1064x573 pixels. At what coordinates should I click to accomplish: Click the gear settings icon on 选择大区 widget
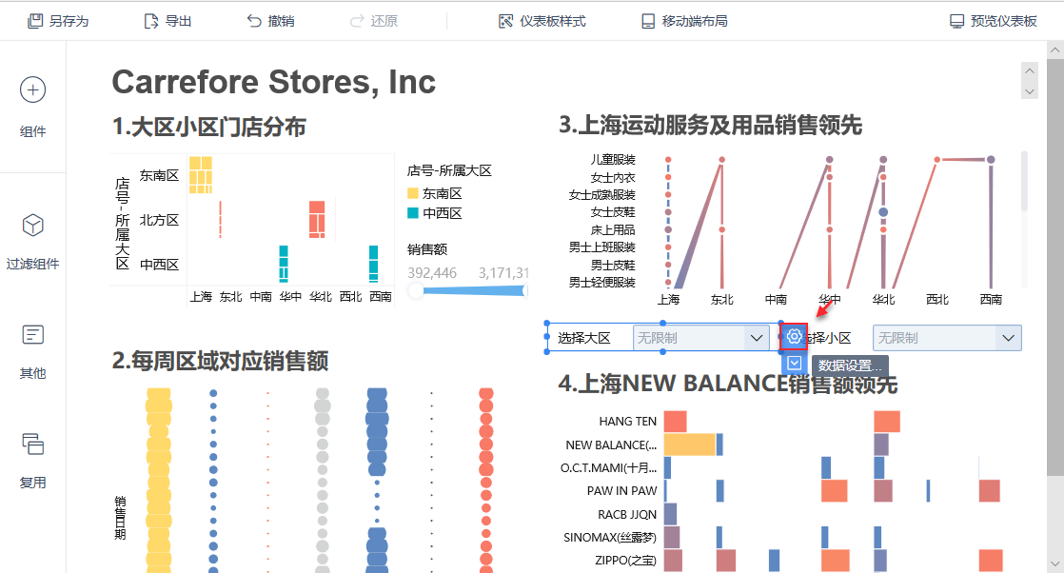coord(794,336)
